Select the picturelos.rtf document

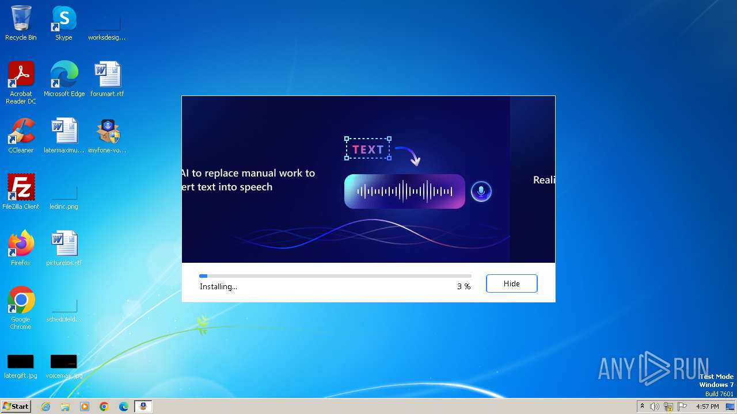(64, 248)
